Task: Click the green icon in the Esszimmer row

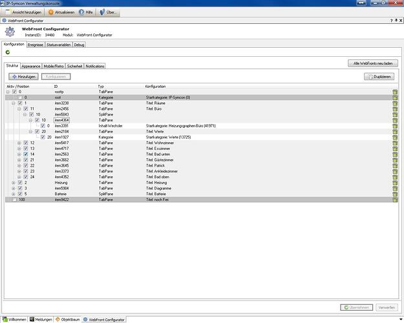Action: [x=395, y=149]
